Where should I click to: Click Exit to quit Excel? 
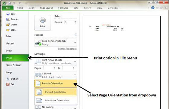coord(11,84)
